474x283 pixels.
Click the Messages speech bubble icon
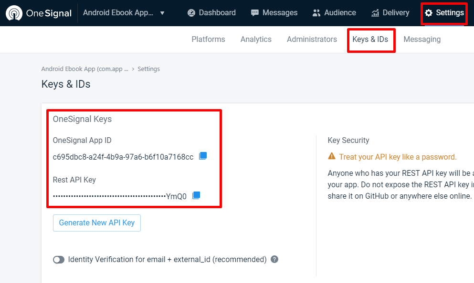pyautogui.click(x=255, y=13)
